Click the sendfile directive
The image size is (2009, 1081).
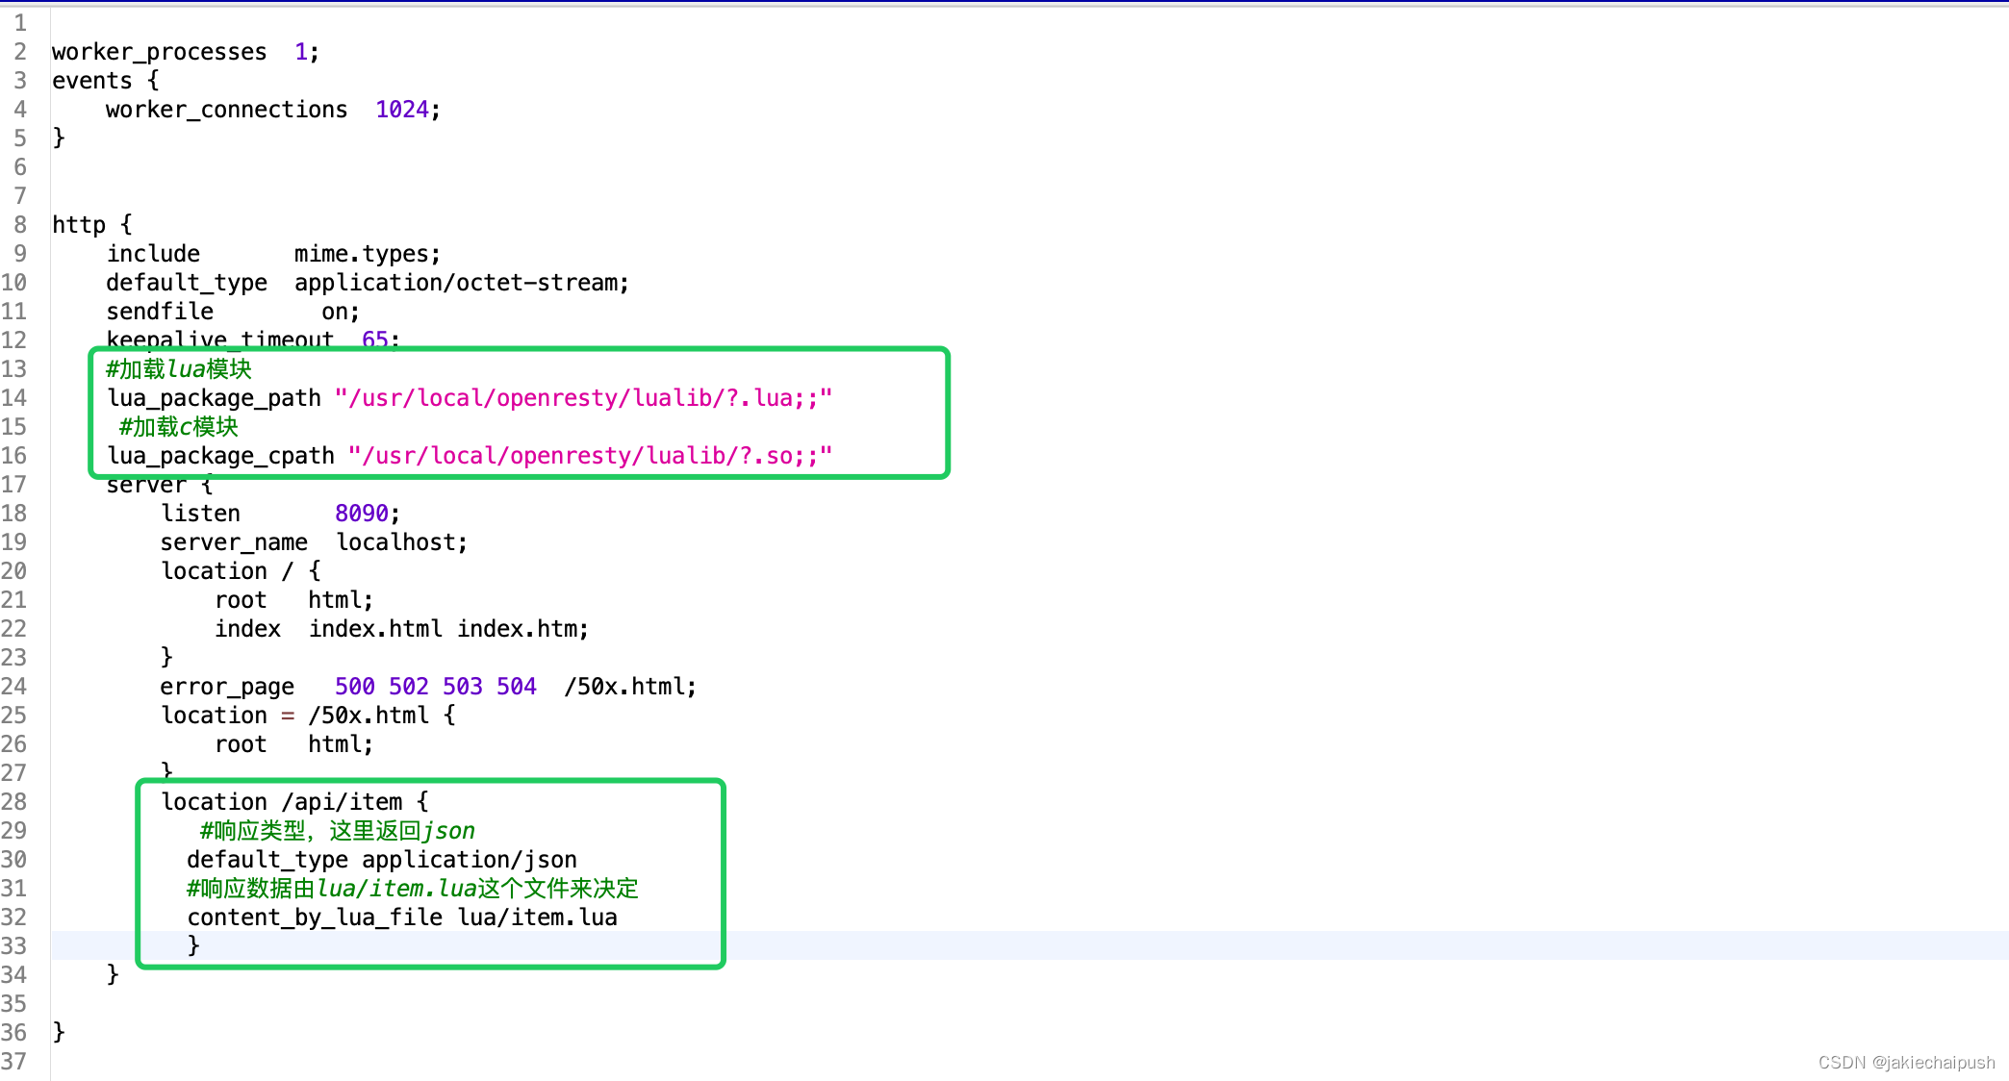click(x=160, y=312)
